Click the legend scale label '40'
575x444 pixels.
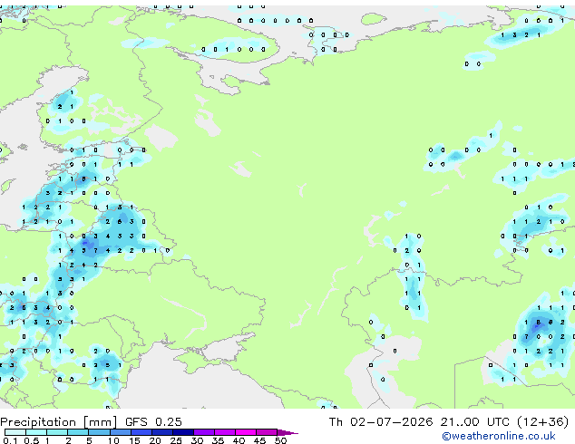[x=239, y=440]
